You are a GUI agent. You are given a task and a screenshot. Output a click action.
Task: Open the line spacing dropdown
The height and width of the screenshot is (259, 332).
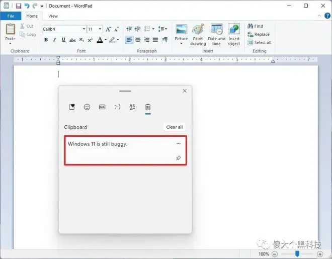coord(162,29)
